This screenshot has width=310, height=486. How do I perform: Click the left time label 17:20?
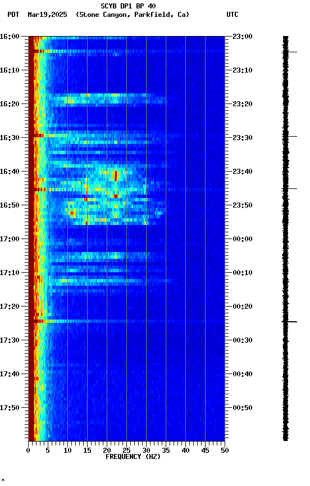[x=10, y=307]
